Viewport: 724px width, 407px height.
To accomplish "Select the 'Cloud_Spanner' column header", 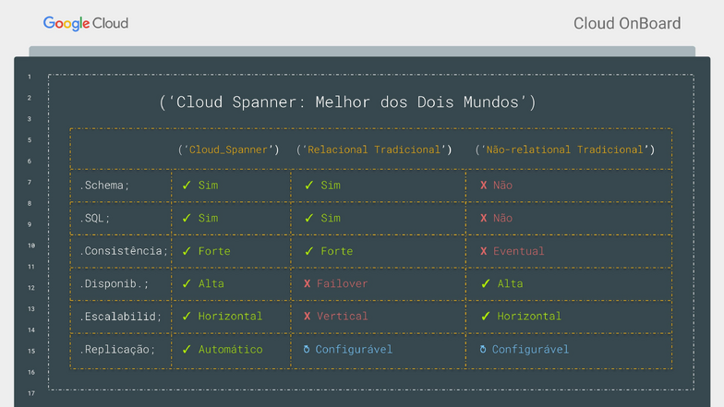I will click(228, 150).
